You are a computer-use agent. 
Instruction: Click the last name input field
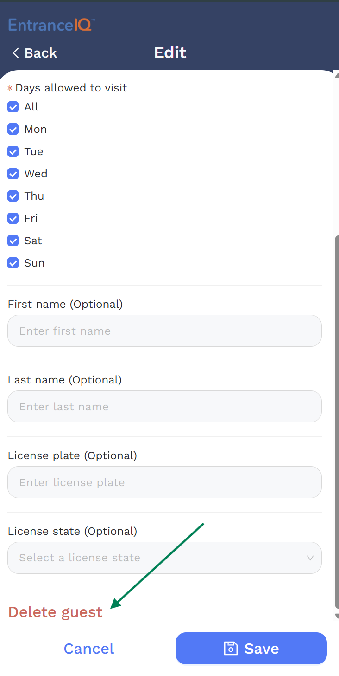coord(164,407)
